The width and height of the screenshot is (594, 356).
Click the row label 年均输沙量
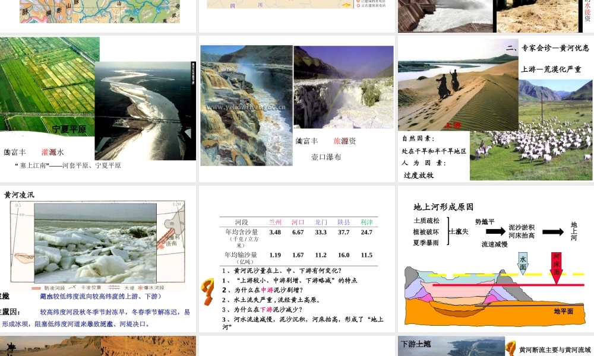click(241, 255)
